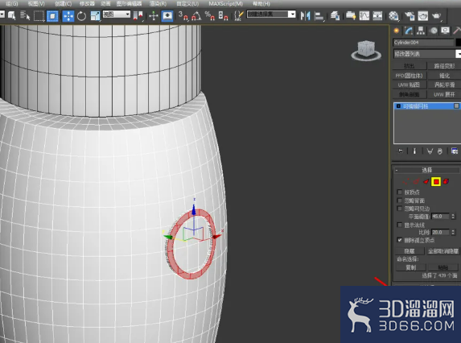Click planar threshold 45.0 field
This screenshot has width=461, height=343.
(440, 217)
